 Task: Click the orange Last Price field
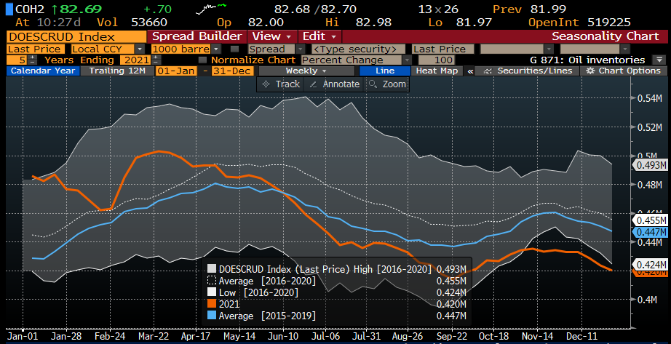[36, 49]
